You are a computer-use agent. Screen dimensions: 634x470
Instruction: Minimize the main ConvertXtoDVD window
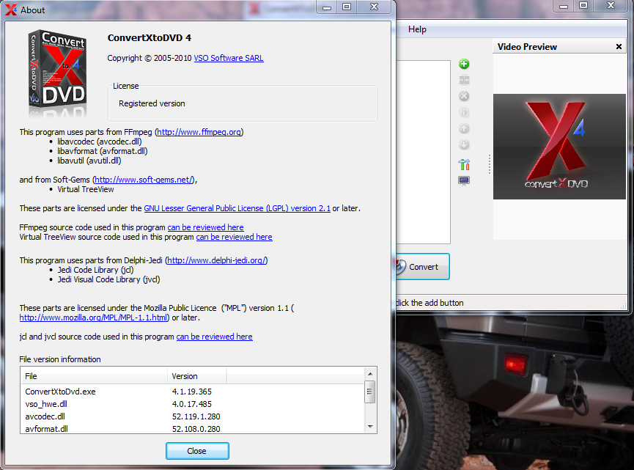pyautogui.click(x=564, y=6)
